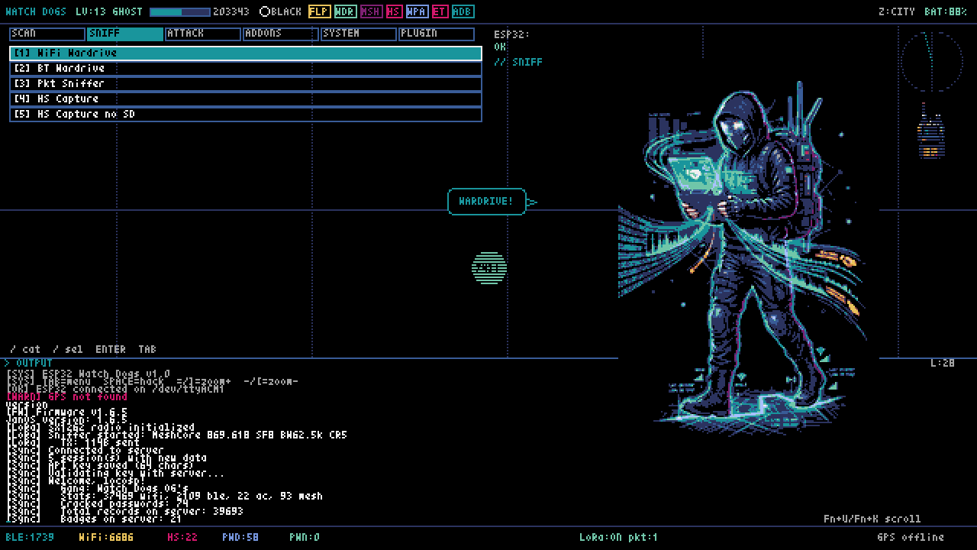The width and height of the screenshot is (977, 550).
Task: Click the striped globe face icon
Action: point(489,268)
